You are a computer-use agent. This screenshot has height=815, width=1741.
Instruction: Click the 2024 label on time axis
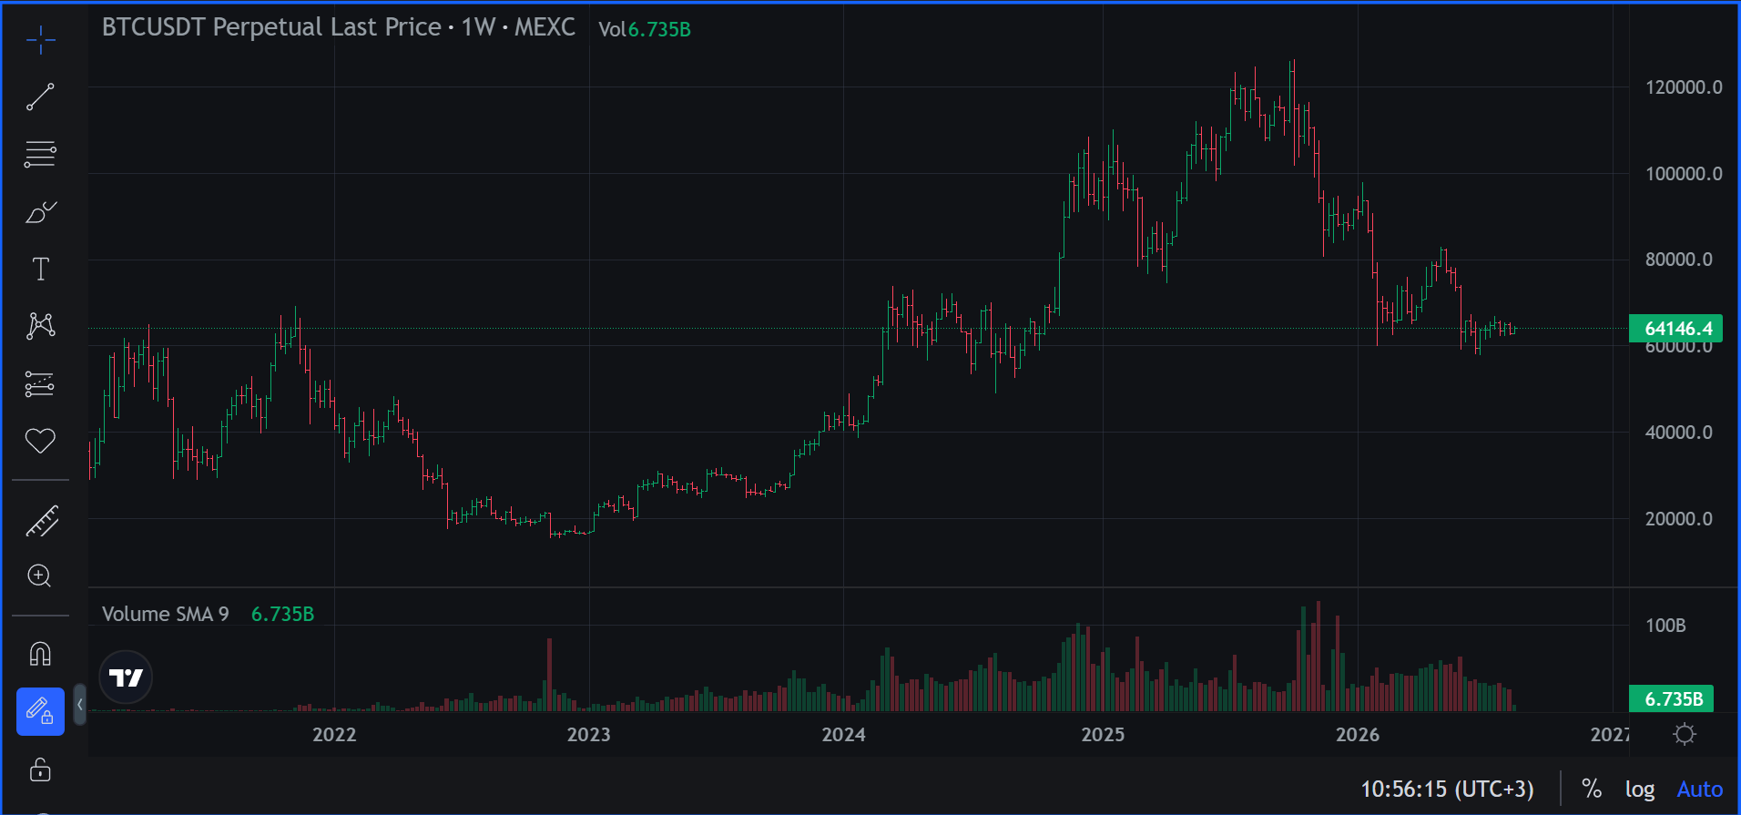pyautogui.click(x=843, y=735)
